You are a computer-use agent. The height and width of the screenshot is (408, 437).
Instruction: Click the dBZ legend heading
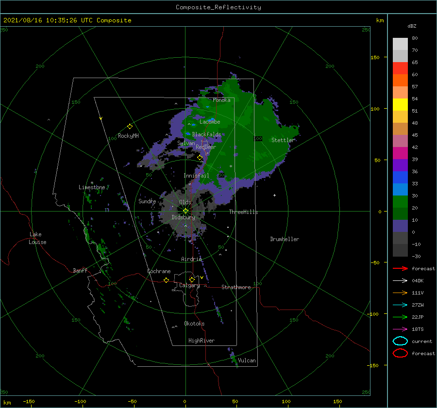click(412, 26)
